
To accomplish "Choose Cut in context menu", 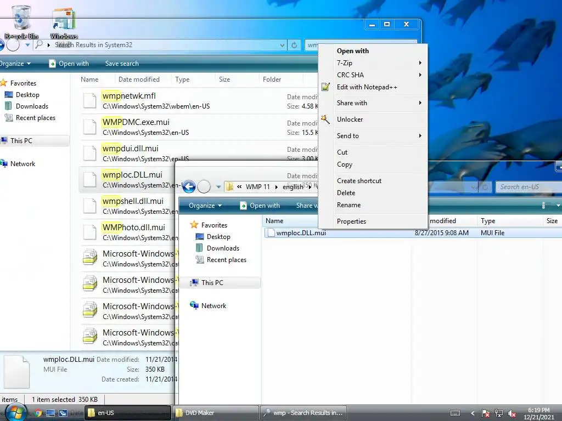I will click(x=373, y=152).
